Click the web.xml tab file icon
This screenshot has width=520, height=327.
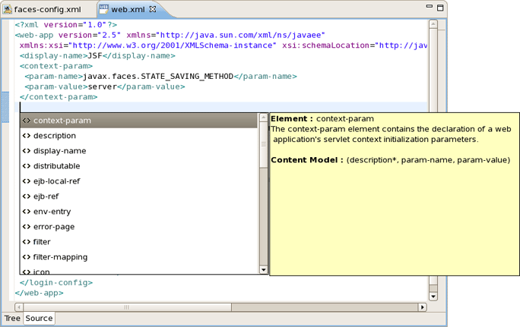pos(104,10)
